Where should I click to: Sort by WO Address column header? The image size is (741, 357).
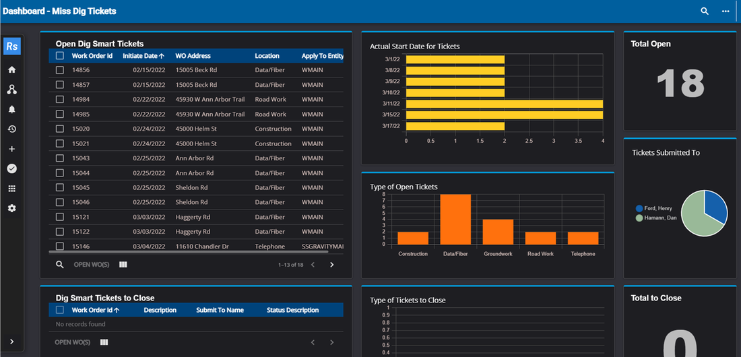point(193,56)
